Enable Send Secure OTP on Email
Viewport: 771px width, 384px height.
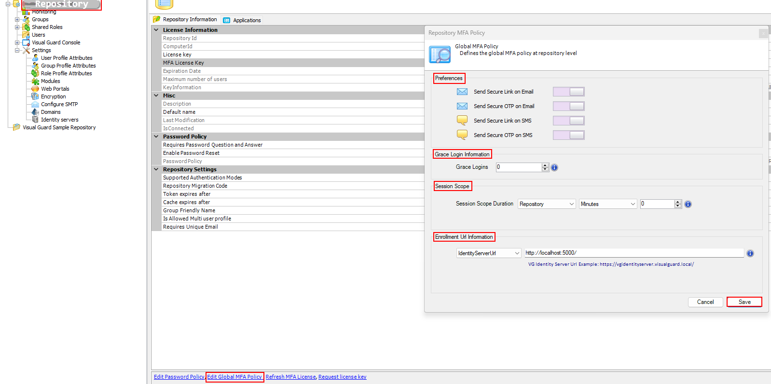568,106
